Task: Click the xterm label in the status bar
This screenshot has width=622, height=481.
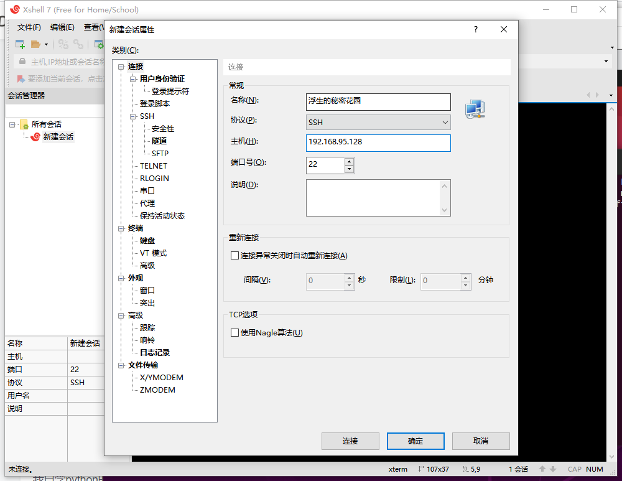Action: click(397, 469)
